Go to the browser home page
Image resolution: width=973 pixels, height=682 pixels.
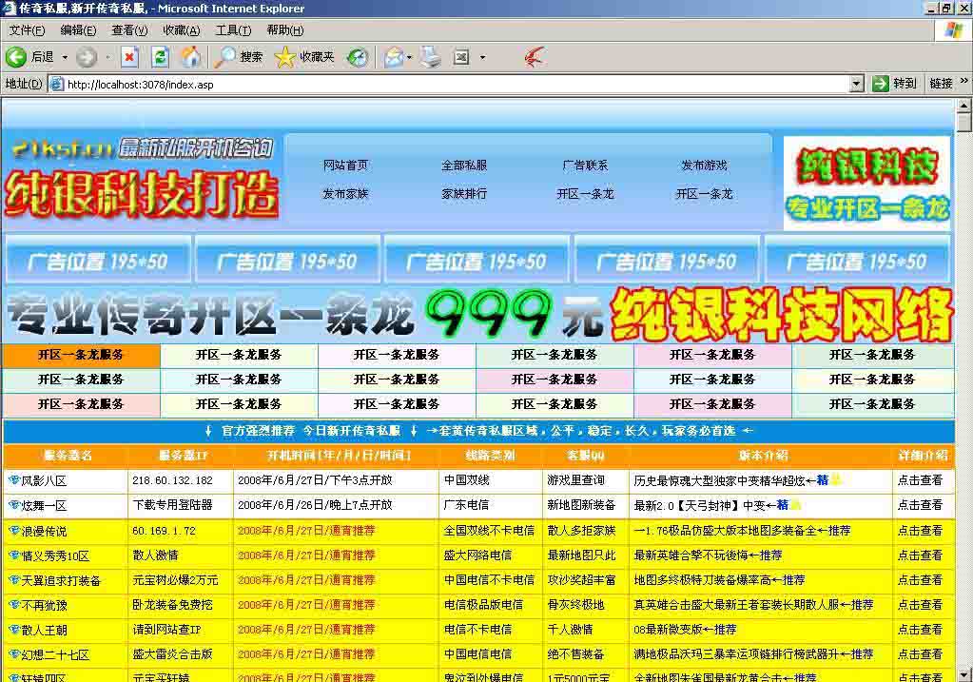click(x=190, y=57)
